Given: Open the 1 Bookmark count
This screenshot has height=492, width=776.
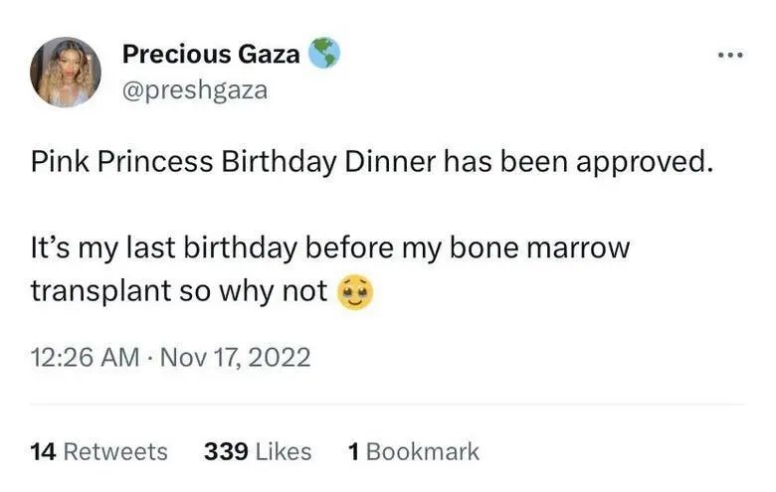Looking at the screenshot, I should click(x=414, y=451).
